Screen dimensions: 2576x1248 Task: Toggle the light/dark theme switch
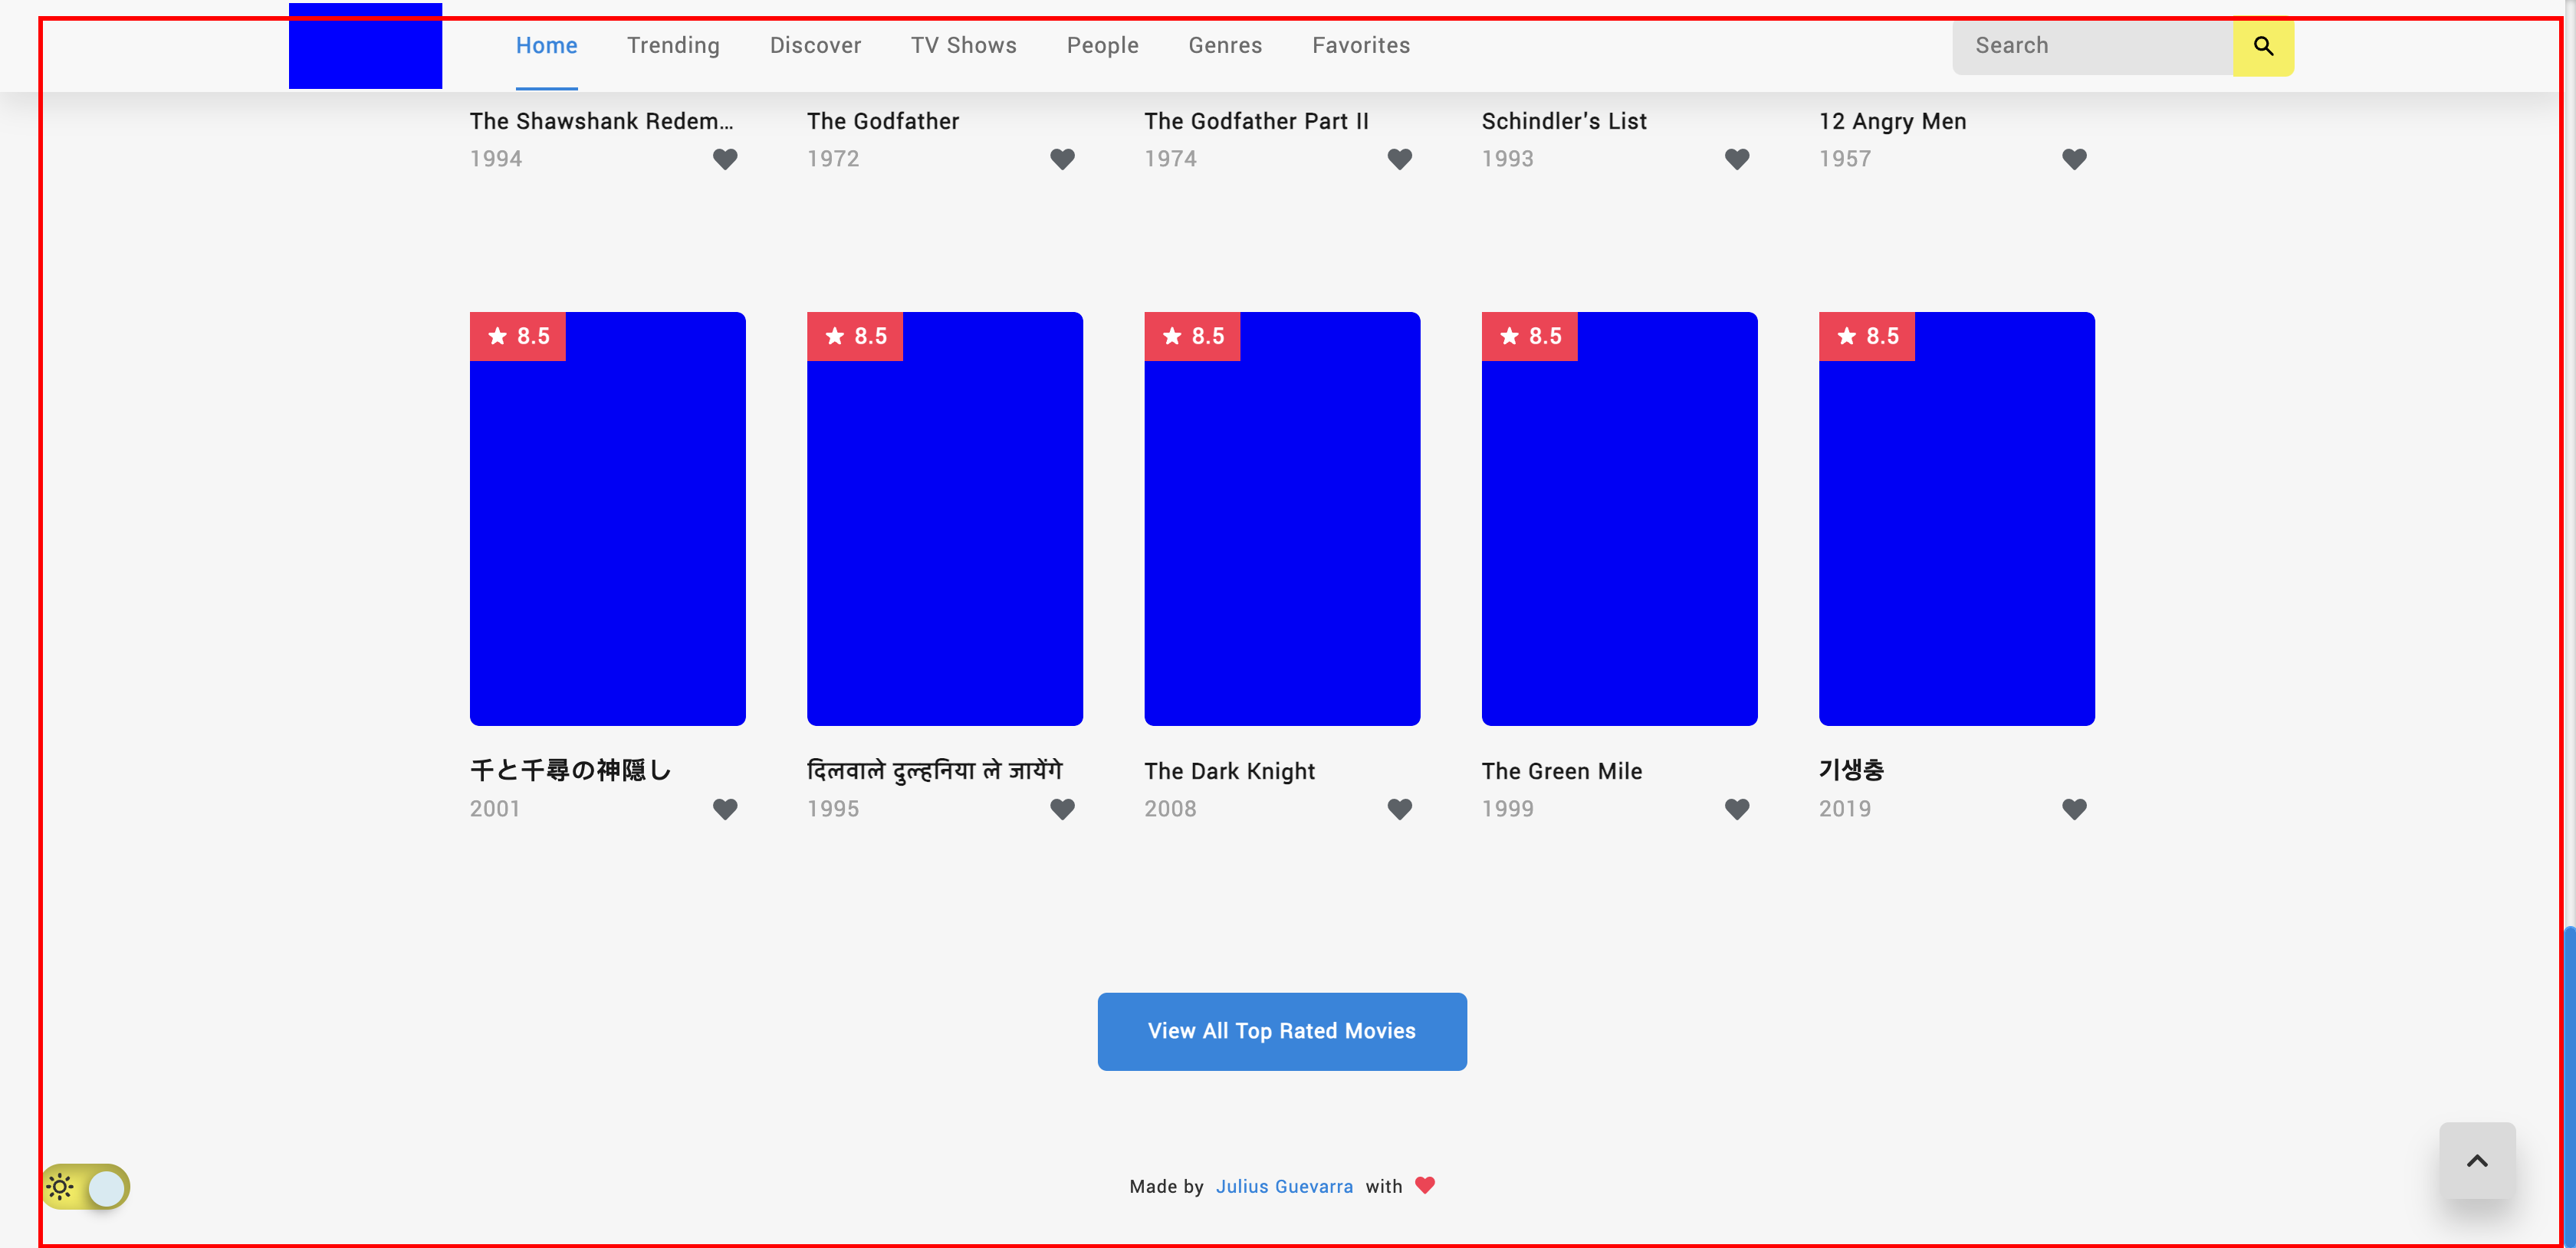click(x=87, y=1187)
